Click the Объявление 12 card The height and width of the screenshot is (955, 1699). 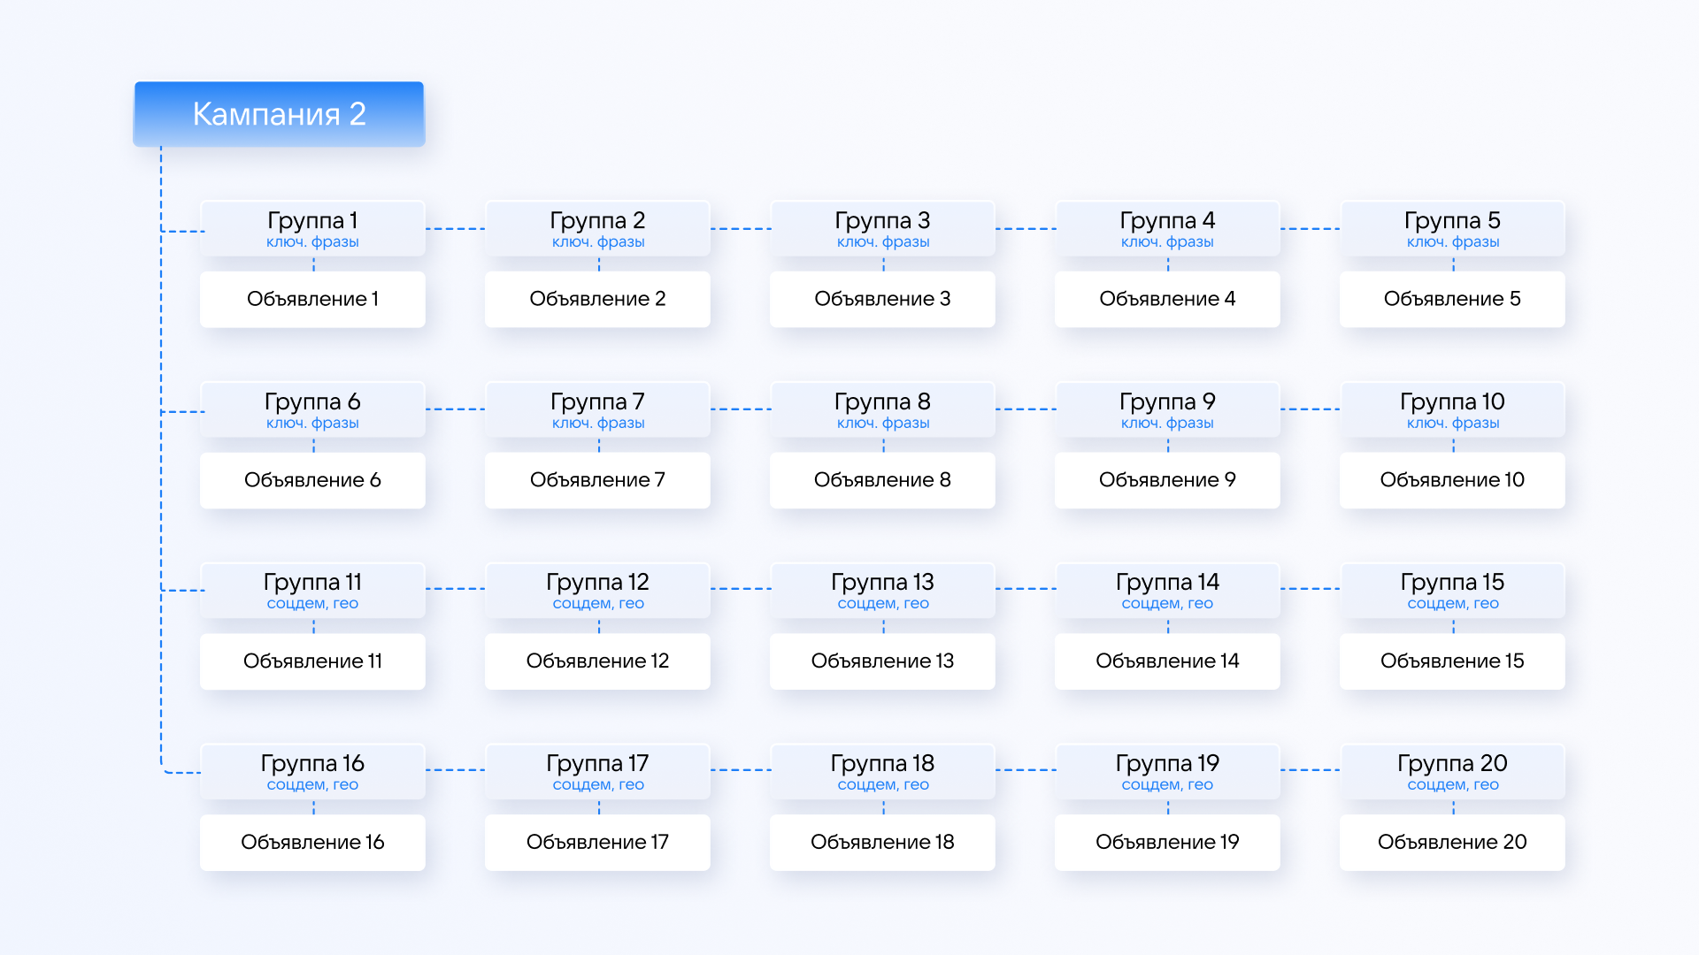point(597,661)
